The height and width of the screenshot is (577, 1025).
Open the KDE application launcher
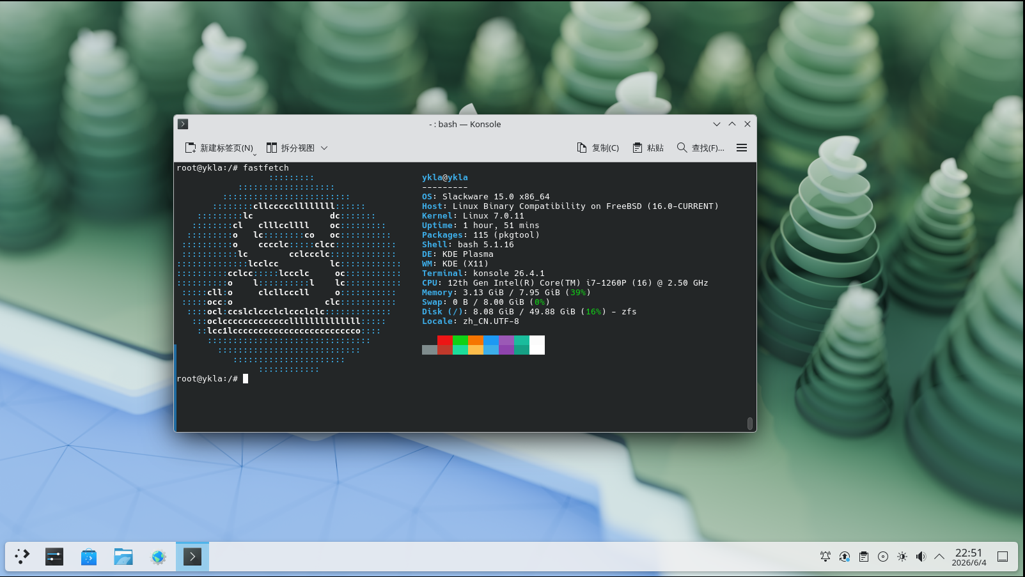tap(22, 557)
